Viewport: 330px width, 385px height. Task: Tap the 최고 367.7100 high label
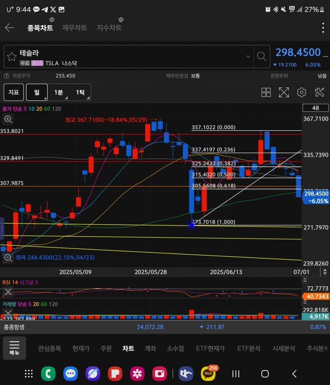coord(106,120)
